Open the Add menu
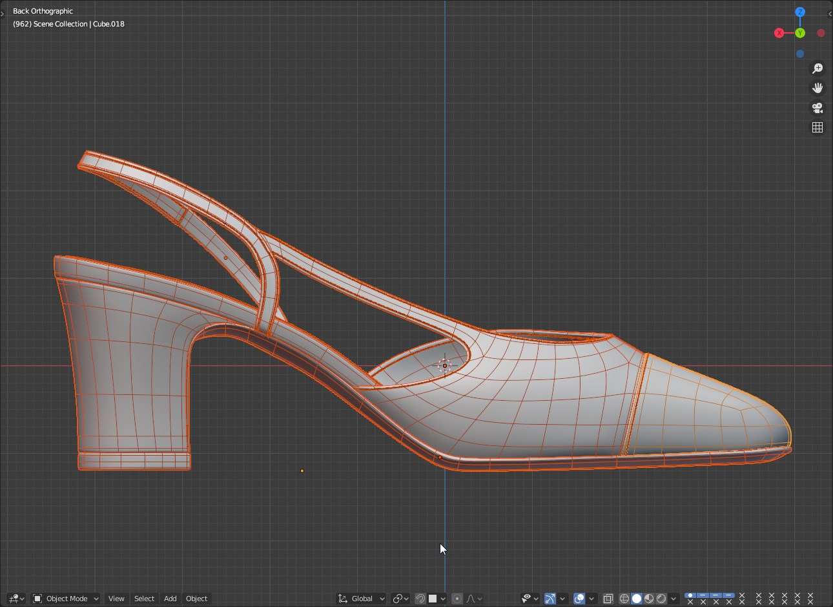This screenshot has width=833, height=607. point(170,599)
